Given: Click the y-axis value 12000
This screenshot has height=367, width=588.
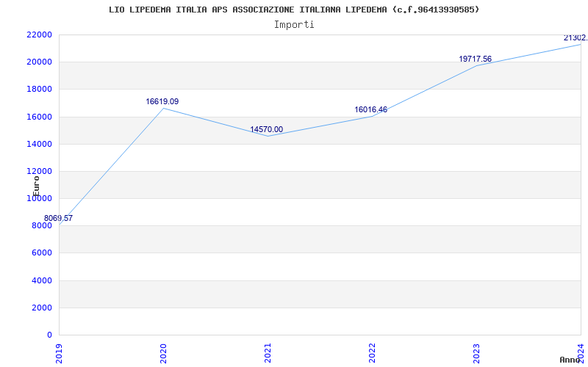Looking at the screenshot, I should [x=39, y=172].
